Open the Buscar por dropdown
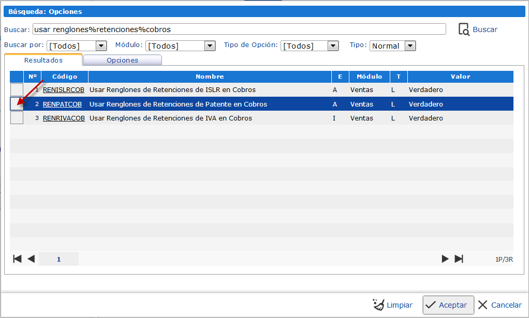529x318 pixels. click(101, 46)
